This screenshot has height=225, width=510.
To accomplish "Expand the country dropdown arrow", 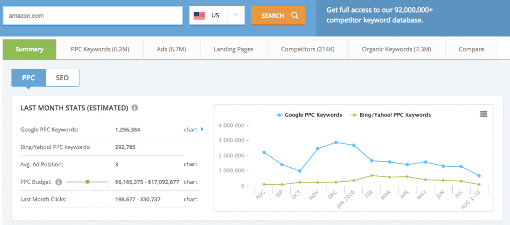I will pyautogui.click(x=235, y=15).
